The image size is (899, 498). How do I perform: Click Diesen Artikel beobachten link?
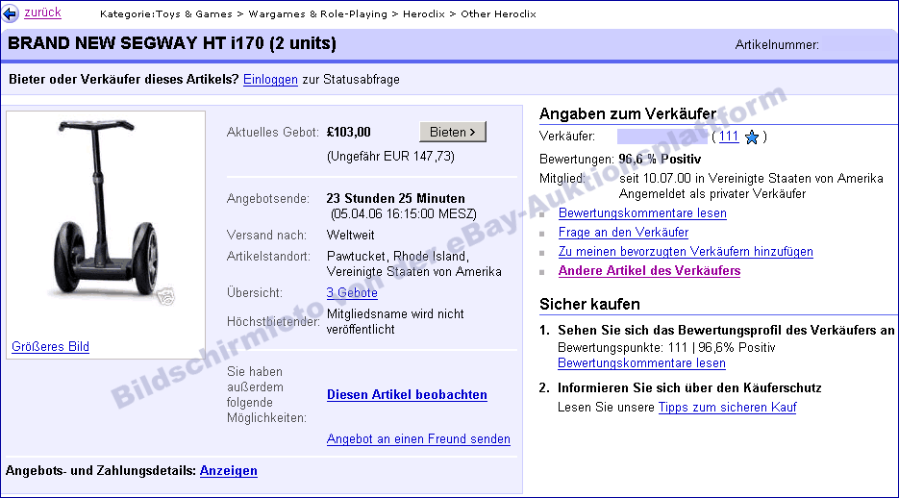(407, 395)
